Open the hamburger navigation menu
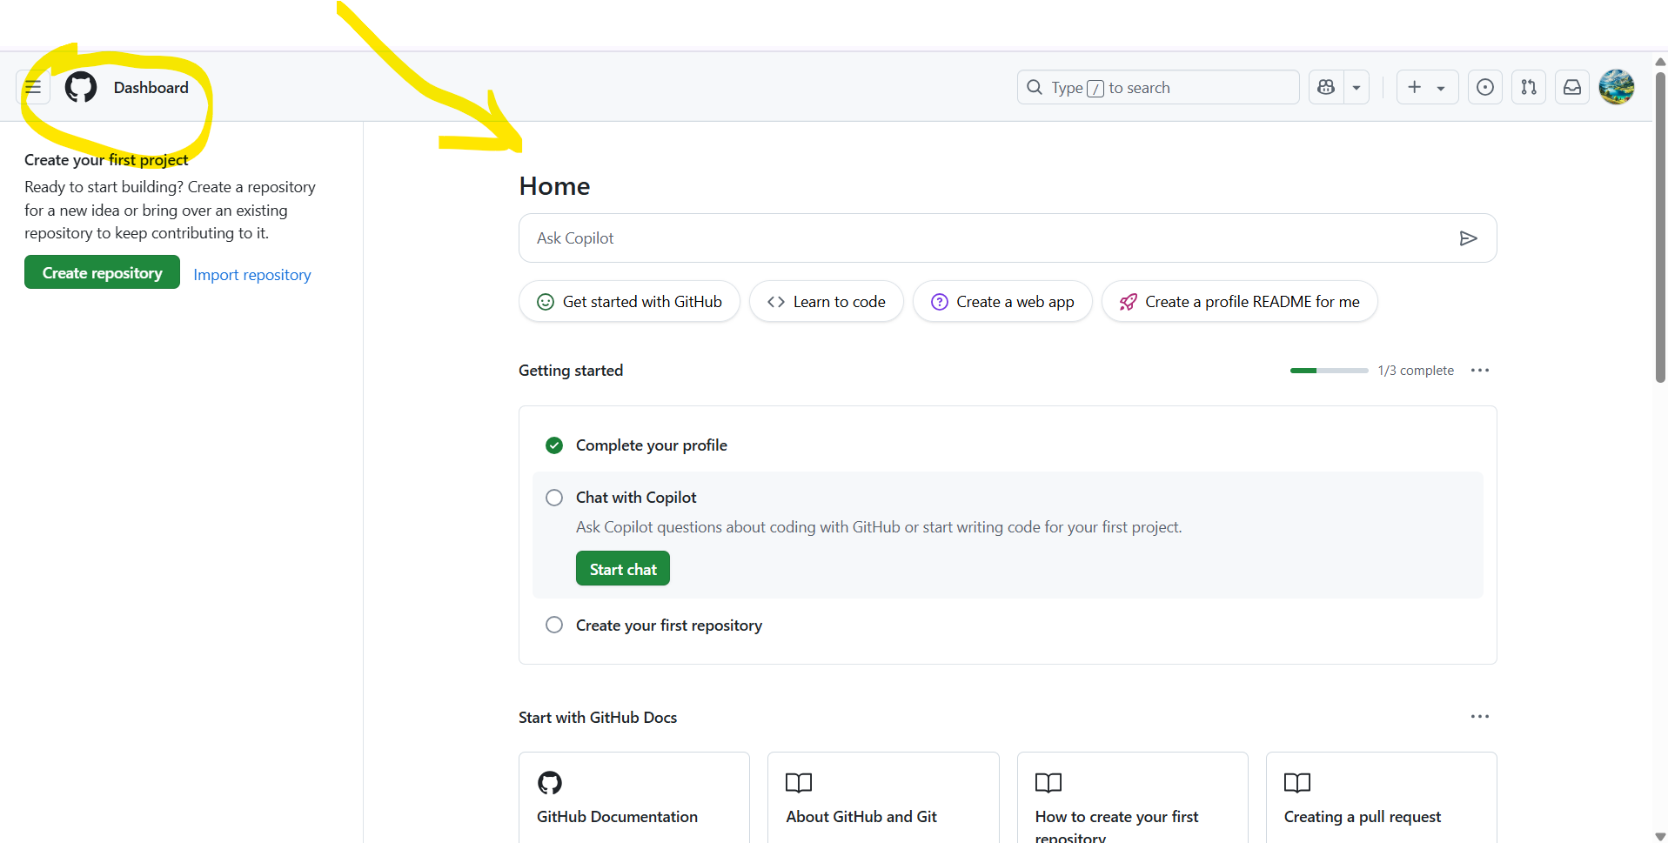The image size is (1668, 843). point(33,87)
